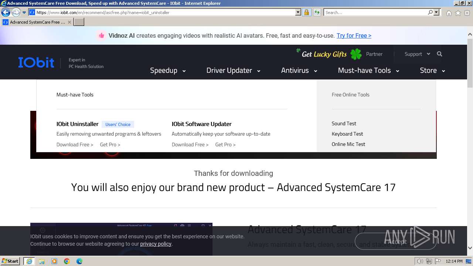473x266 pixels.
Task: Click the scrollbar down arrow
Action: click(x=470, y=248)
